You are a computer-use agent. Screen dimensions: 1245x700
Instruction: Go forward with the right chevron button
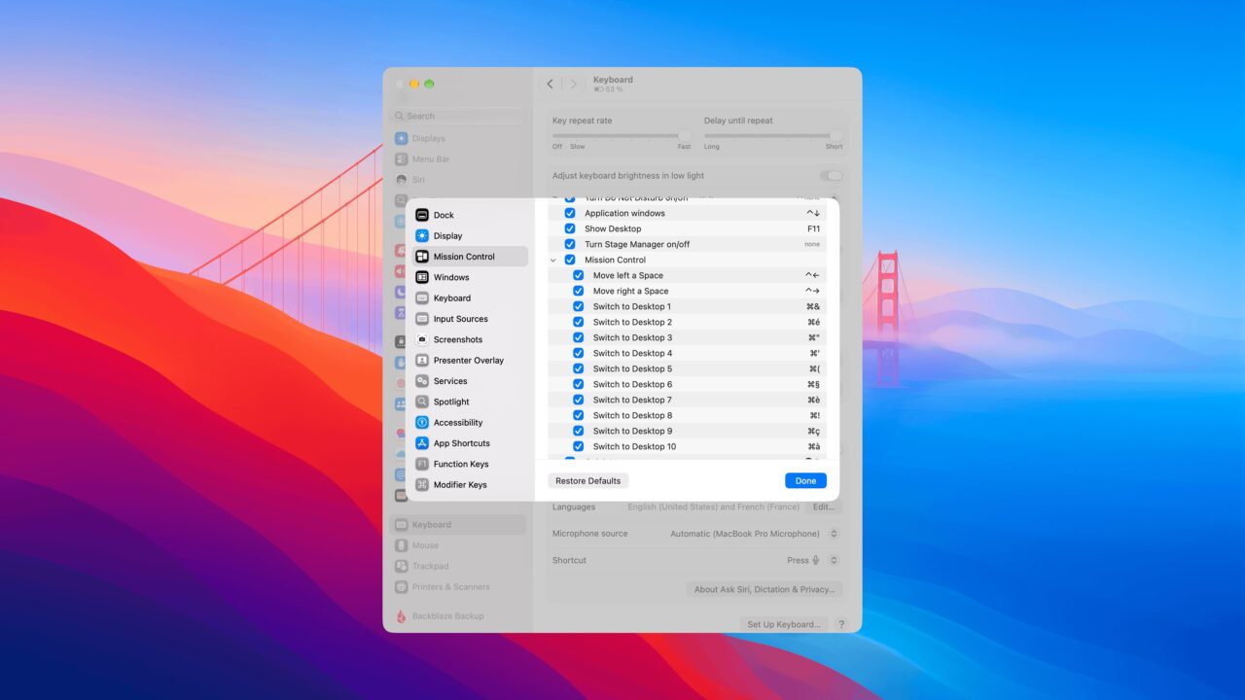(x=573, y=85)
